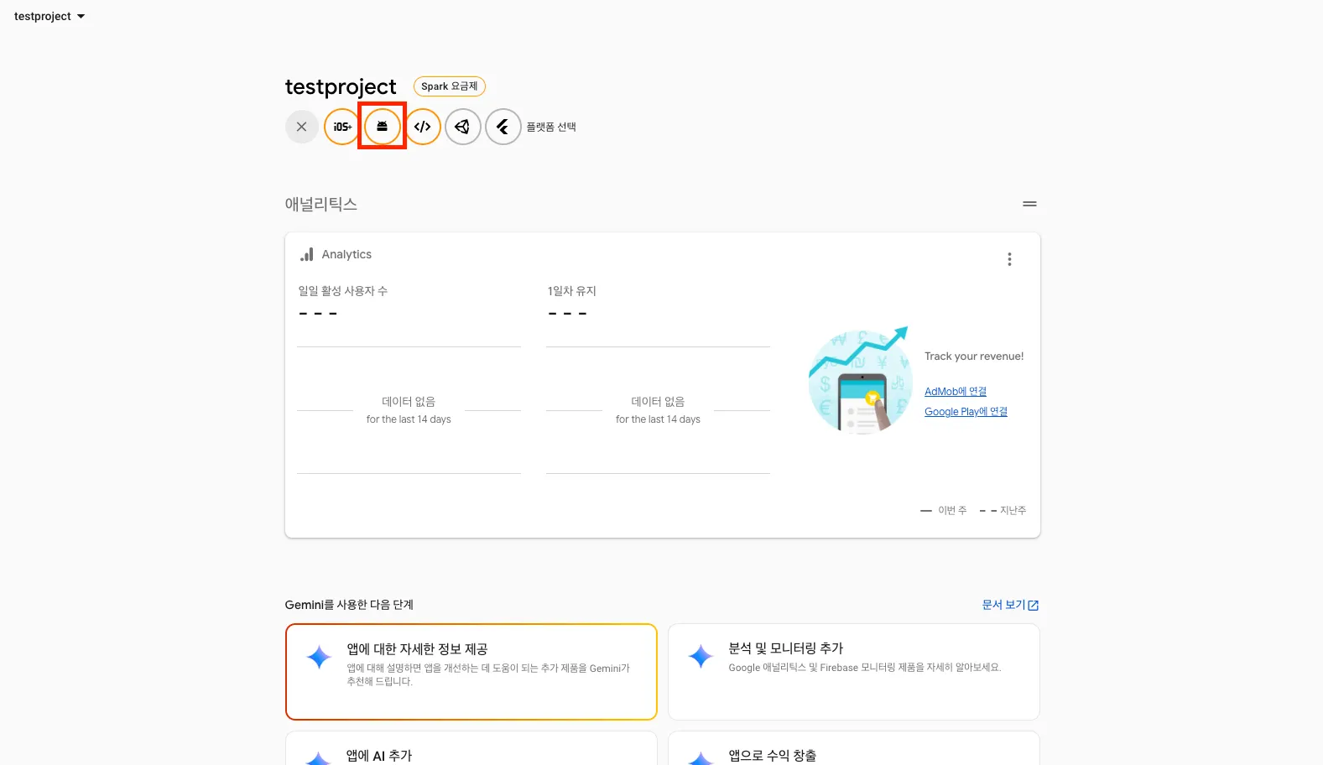Open the testproject project selector dropdown
1323x765 pixels.
click(49, 17)
